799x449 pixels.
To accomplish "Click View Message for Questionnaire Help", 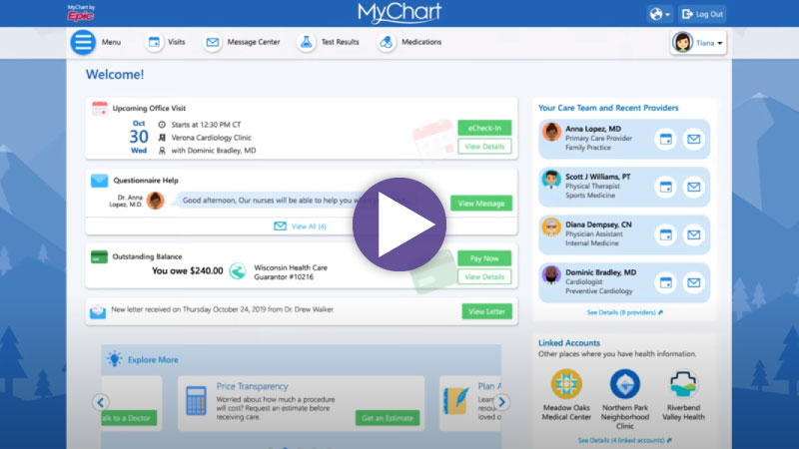I will [x=481, y=204].
